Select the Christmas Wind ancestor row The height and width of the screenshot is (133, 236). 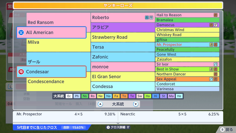click(187, 30)
